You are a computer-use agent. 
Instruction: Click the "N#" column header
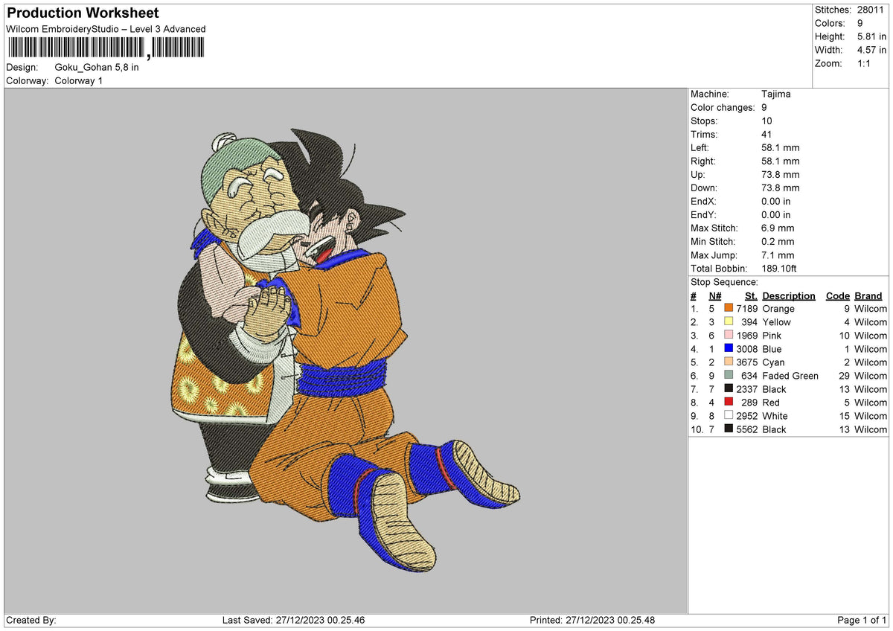point(714,295)
